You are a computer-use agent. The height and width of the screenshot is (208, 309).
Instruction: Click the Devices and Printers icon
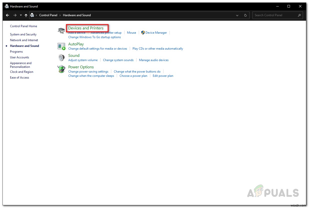tap(61, 31)
